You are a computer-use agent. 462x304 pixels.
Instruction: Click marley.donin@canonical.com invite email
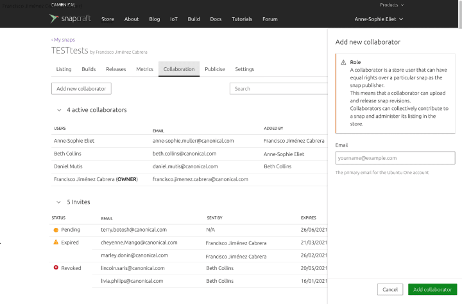click(134, 255)
